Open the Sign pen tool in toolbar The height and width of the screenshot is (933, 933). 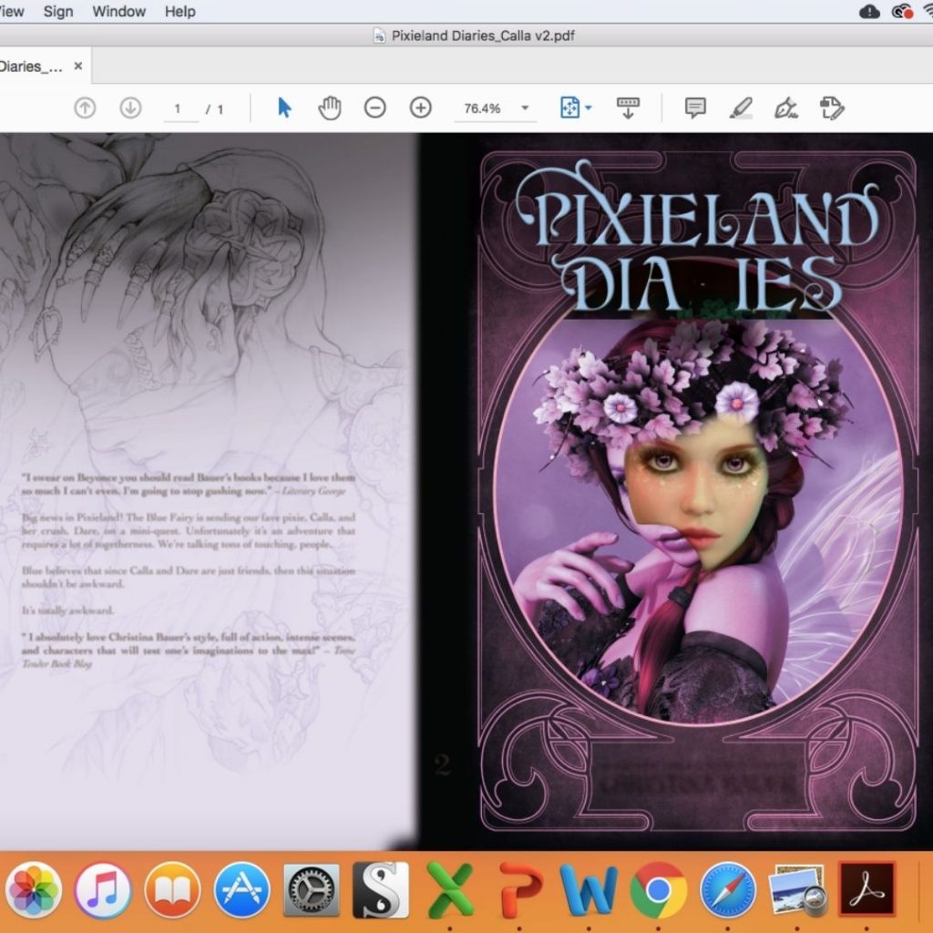[786, 108]
